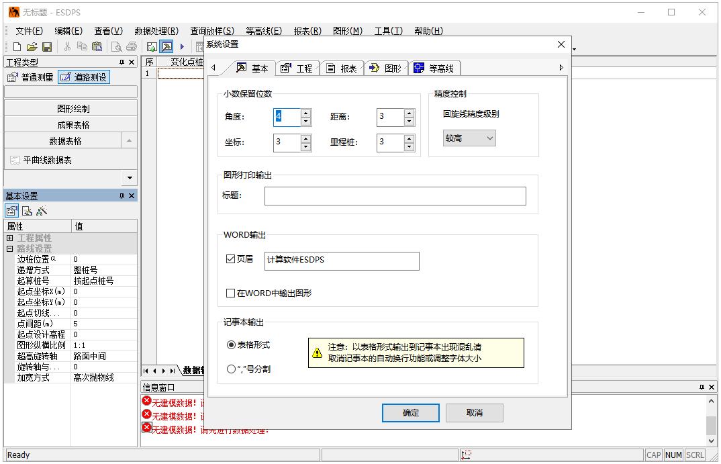Click the third tools icon in 基本设置 toolbar
Image resolution: width=721 pixels, height=464 pixels.
click(x=42, y=211)
